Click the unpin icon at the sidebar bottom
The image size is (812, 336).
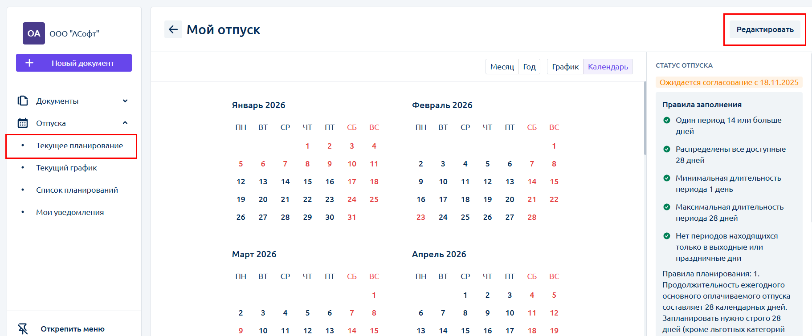[23, 329]
